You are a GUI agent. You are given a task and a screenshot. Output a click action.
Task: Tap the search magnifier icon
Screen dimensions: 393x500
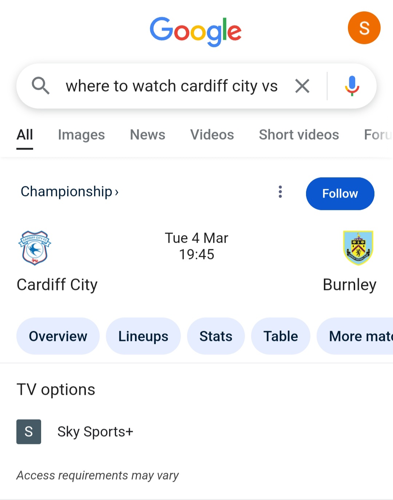[x=40, y=86]
